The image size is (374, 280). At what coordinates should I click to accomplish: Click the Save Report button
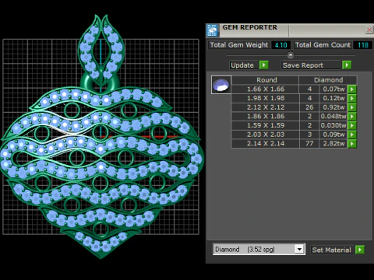coord(311,65)
